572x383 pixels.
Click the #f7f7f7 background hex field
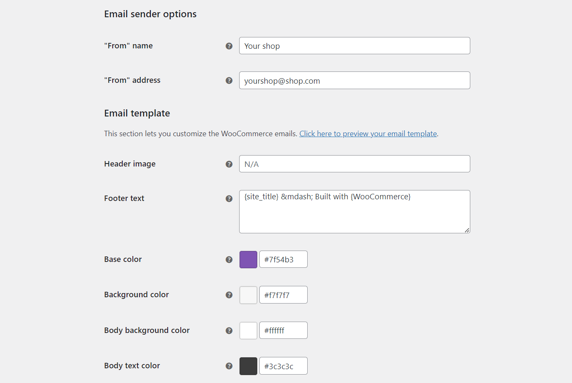click(283, 295)
